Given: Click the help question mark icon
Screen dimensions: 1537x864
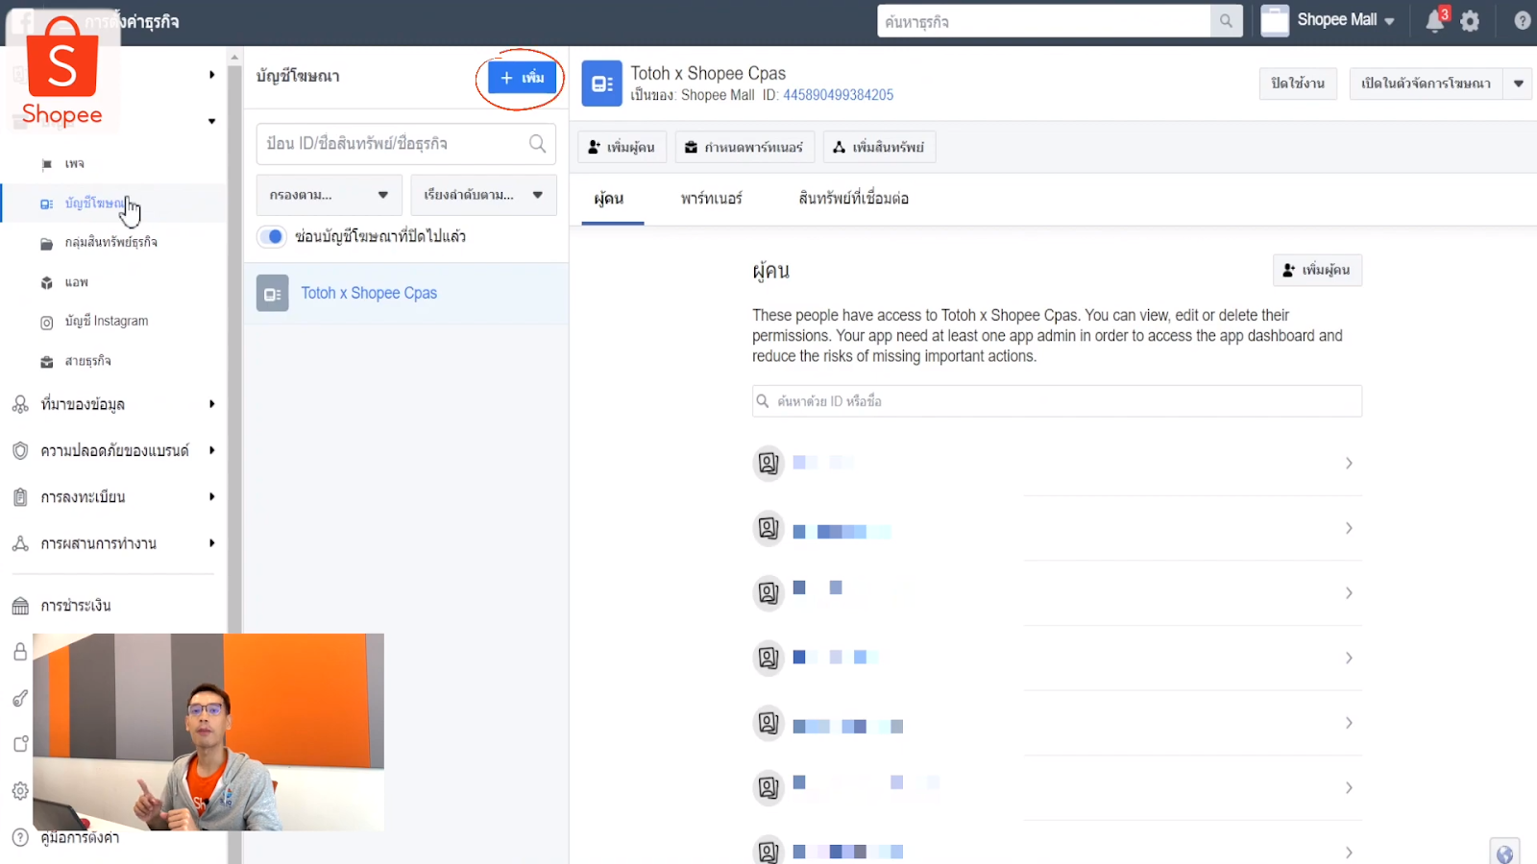Looking at the screenshot, I should click(1521, 20).
